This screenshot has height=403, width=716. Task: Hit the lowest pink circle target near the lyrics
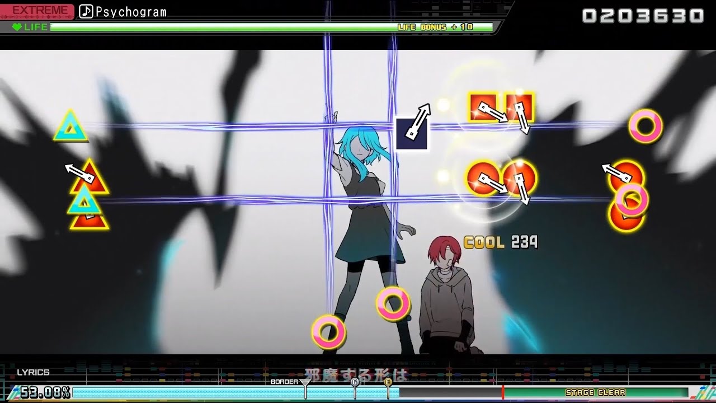click(328, 331)
